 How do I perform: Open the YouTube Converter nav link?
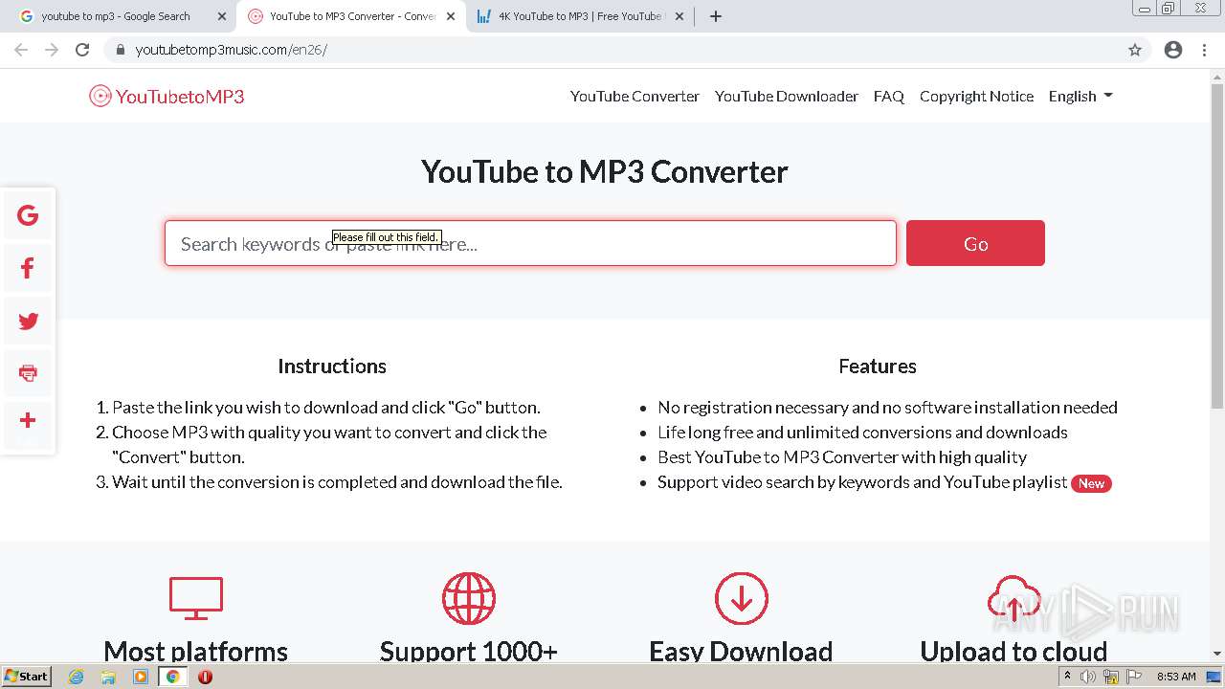[x=635, y=96]
